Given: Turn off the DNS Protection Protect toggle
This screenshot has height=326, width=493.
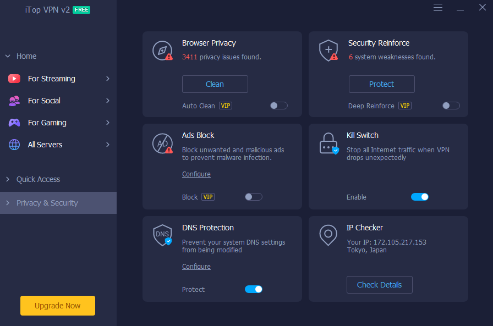Looking at the screenshot, I should click(254, 289).
